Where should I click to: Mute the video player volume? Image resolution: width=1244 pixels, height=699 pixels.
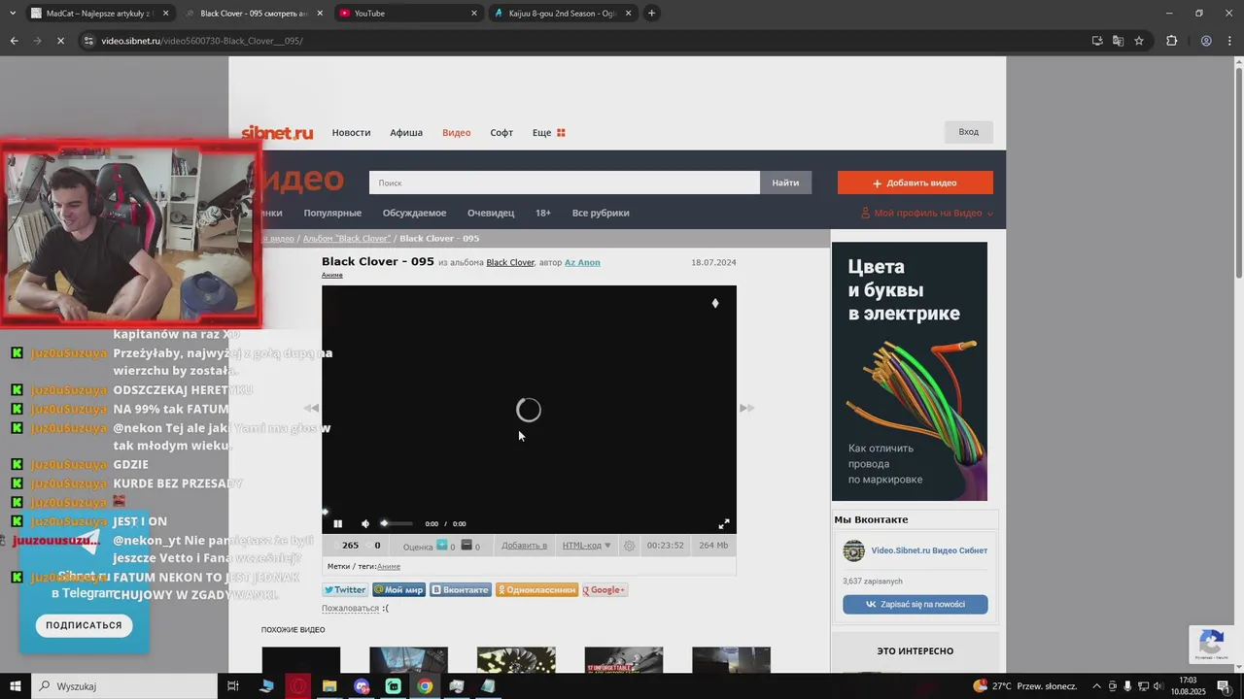click(x=365, y=523)
